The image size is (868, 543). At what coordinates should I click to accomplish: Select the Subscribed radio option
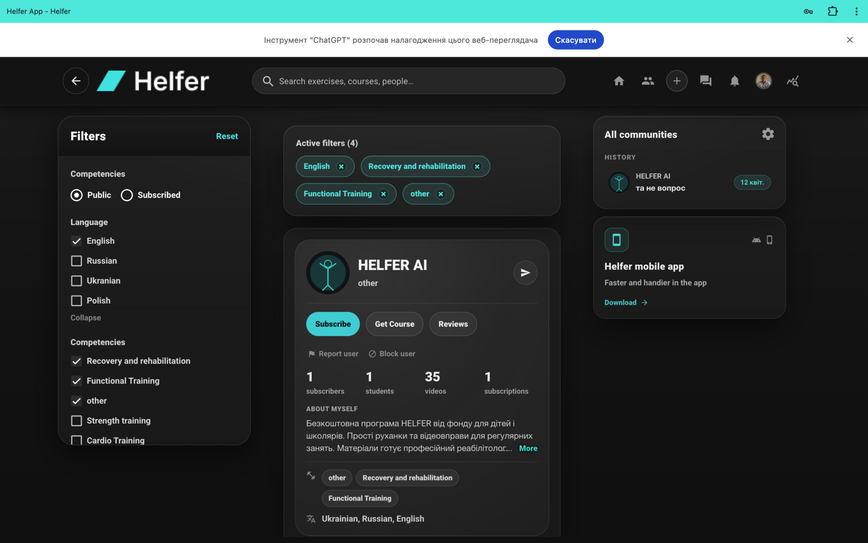pyautogui.click(x=127, y=195)
